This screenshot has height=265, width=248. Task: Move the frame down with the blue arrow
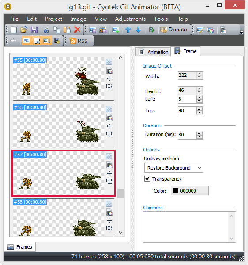pos(139,30)
